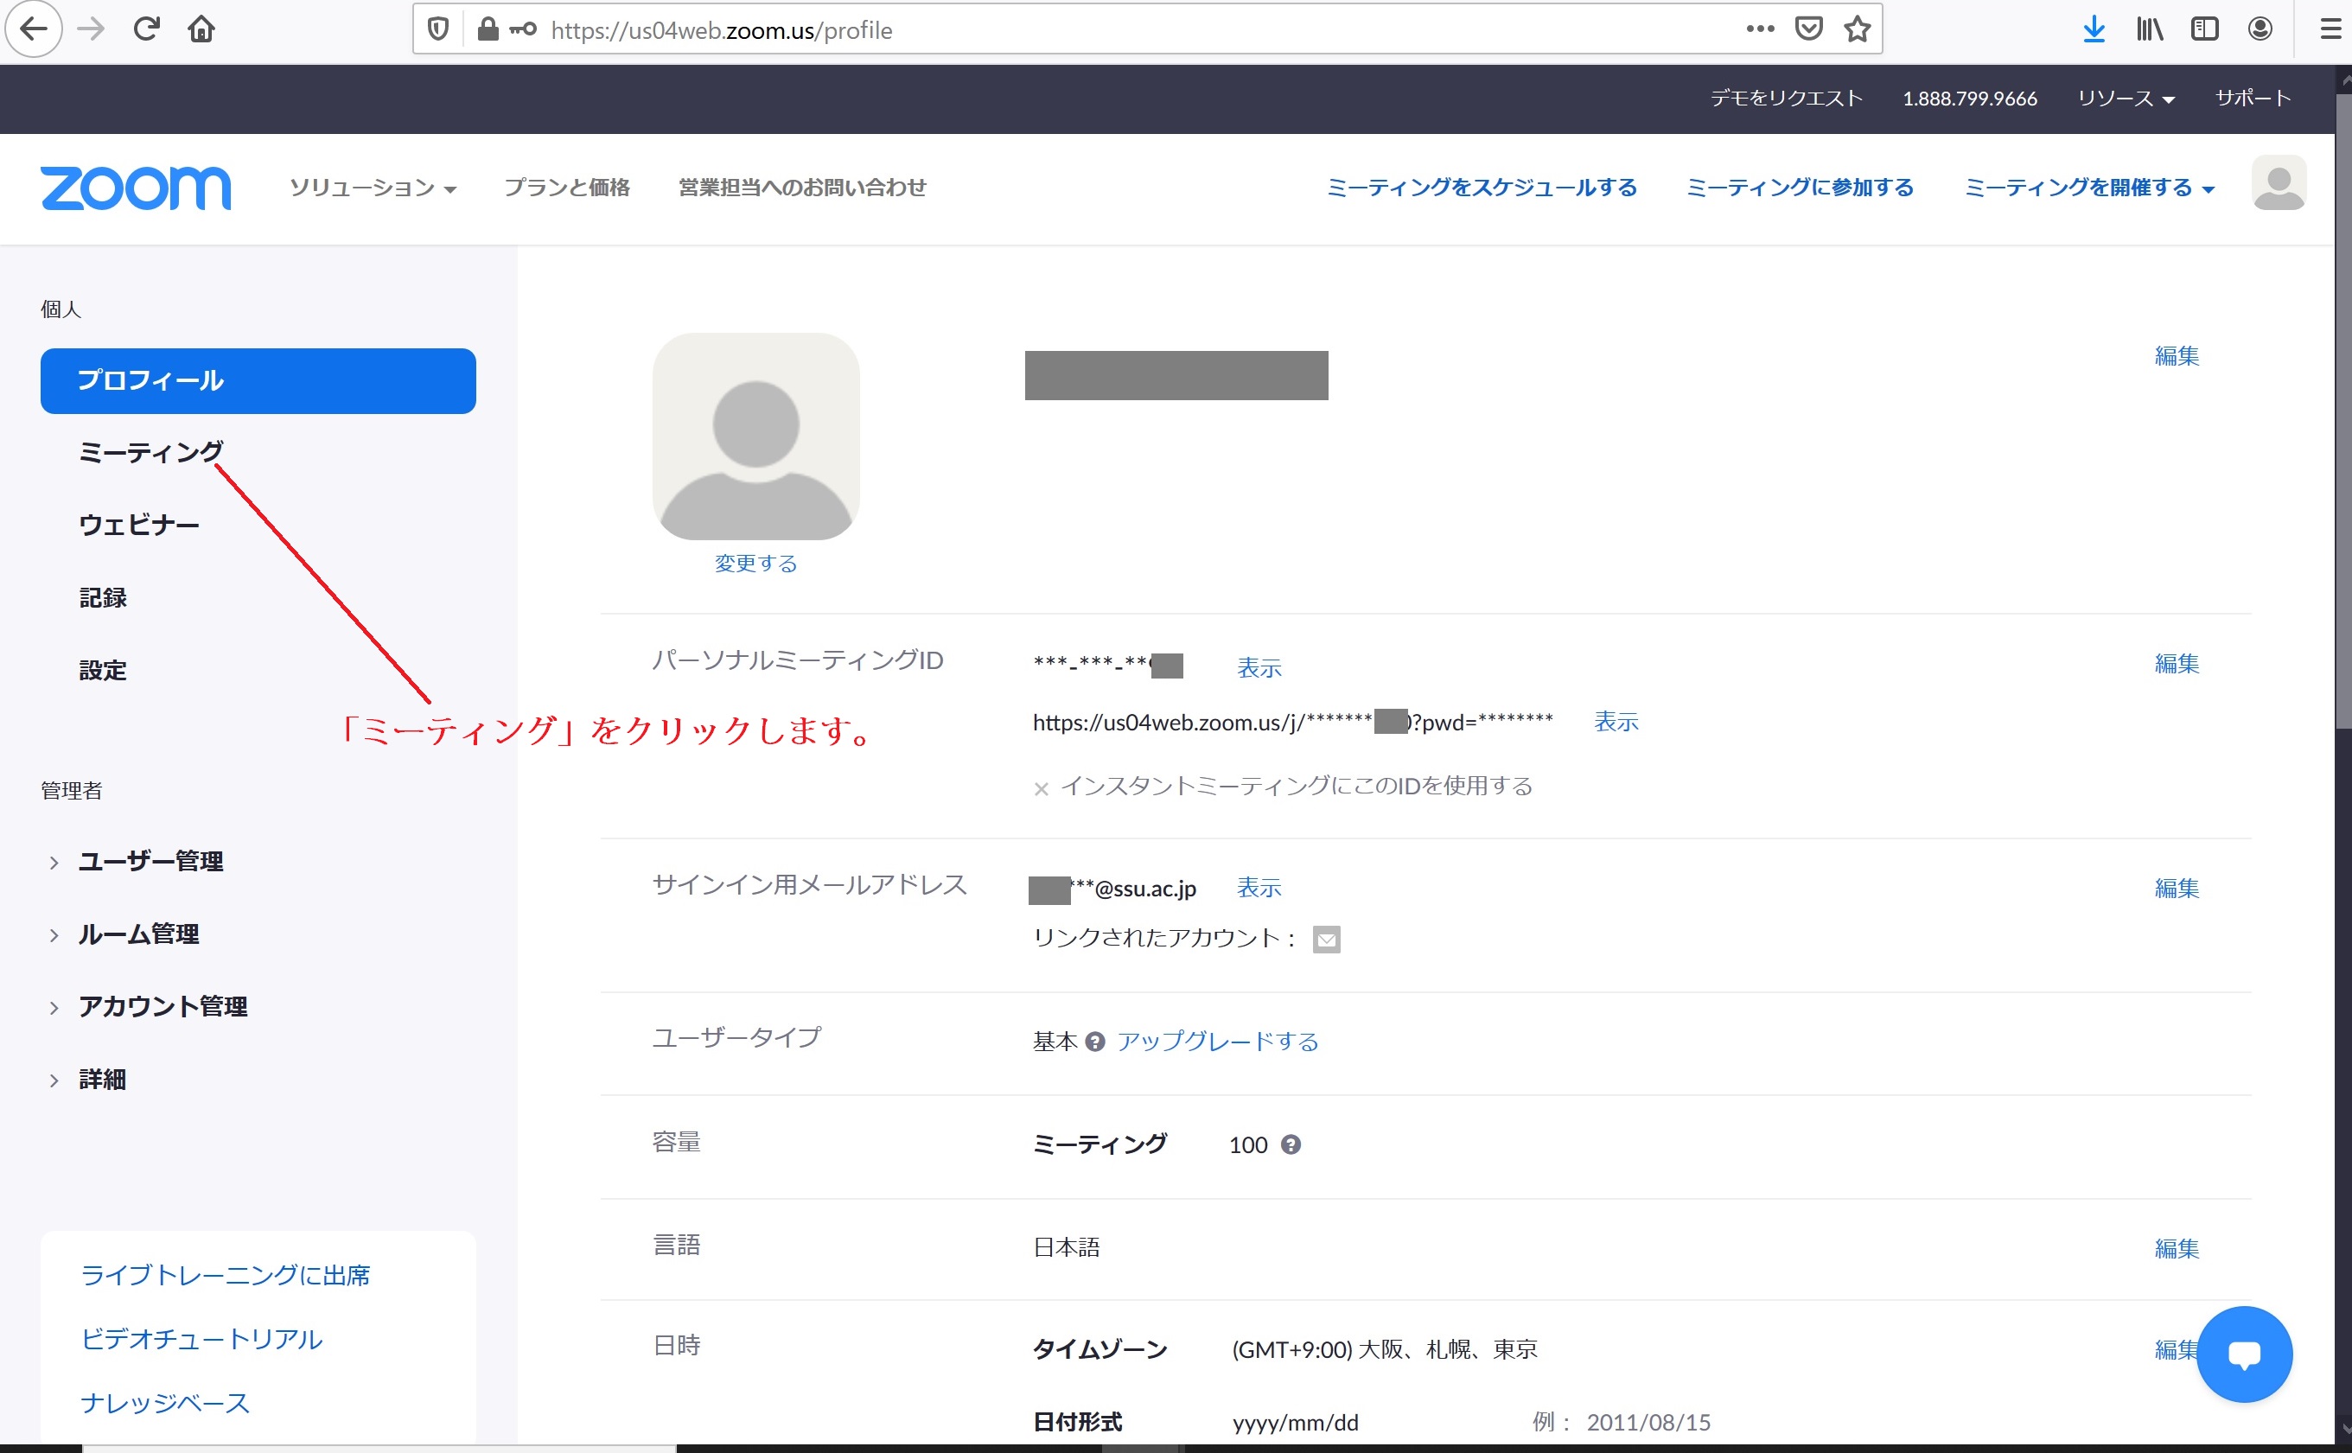2352x1453 pixels.
Task: Expand the ミーティングを開催する dropdown
Action: (x=2090, y=188)
